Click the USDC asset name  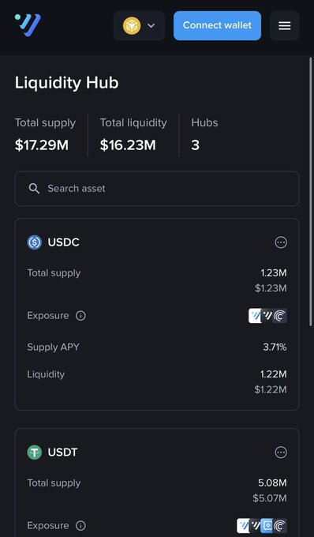[x=64, y=242]
